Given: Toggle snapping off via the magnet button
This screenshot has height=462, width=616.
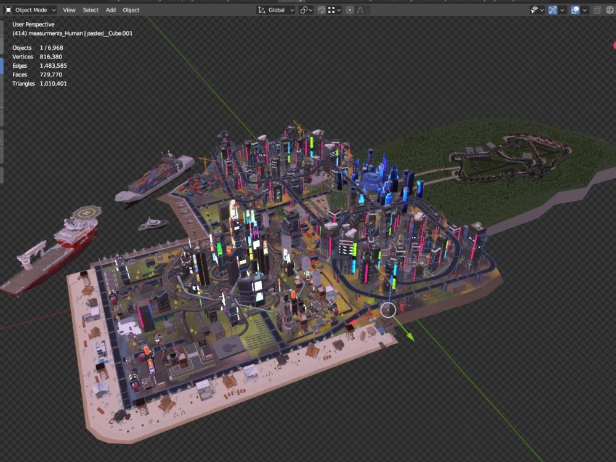Looking at the screenshot, I should click(322, 9).
